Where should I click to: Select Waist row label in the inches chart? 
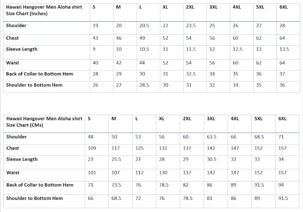12,63
